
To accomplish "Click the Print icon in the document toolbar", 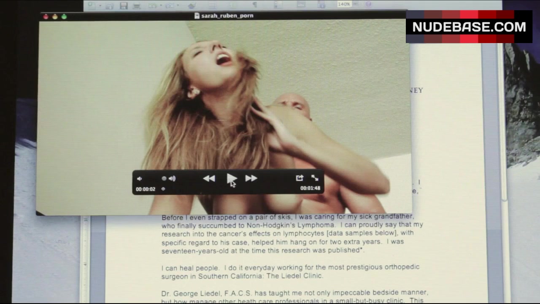I will coord(137,5).
